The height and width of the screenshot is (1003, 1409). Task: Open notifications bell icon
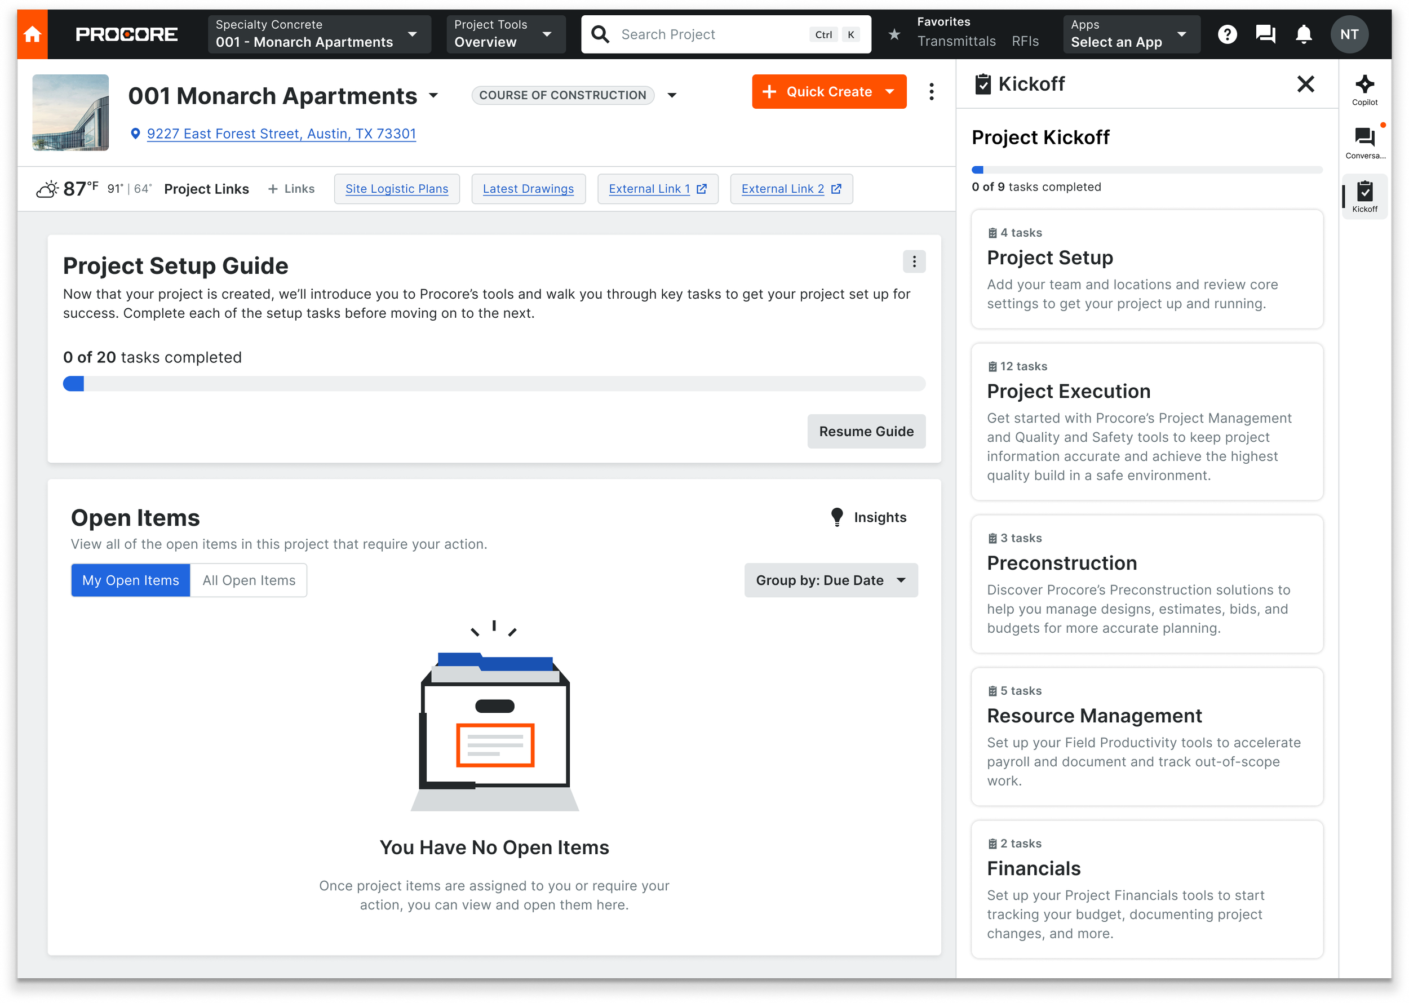click(1304, 34)
